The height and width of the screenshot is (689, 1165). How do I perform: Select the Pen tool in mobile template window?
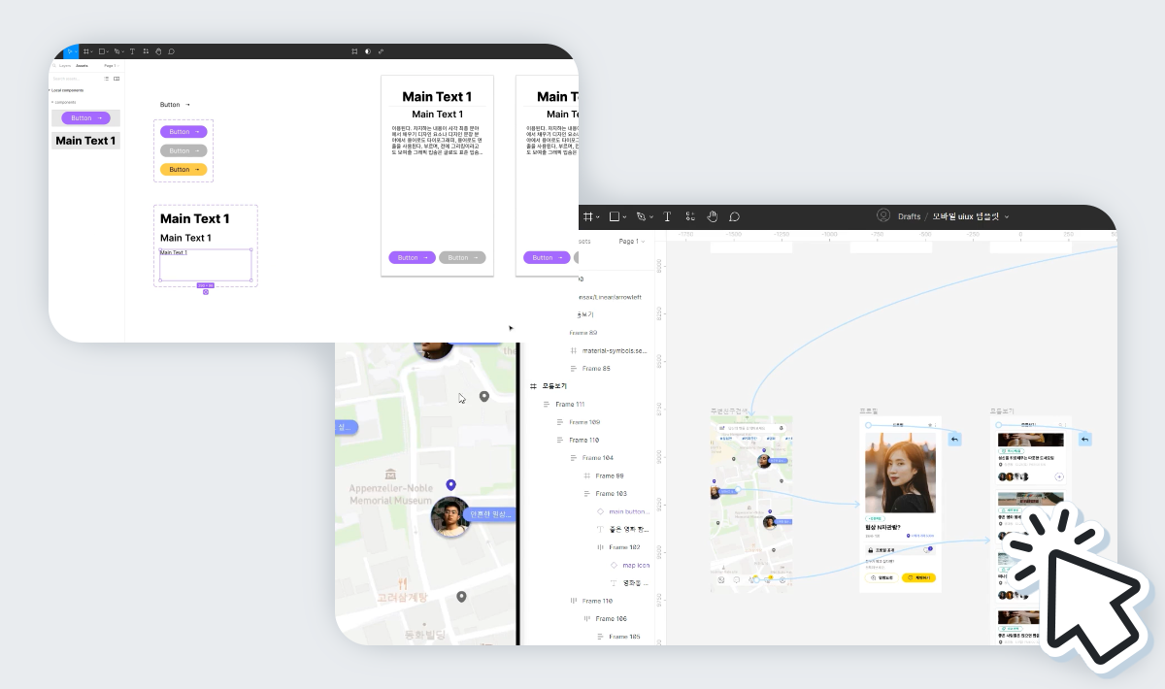[643, 216]
